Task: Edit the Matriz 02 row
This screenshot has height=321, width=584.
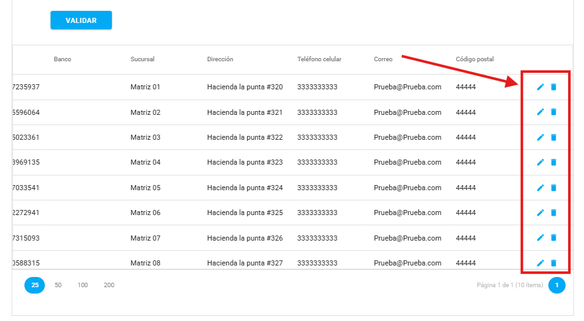Action: [x=541, y=112]
